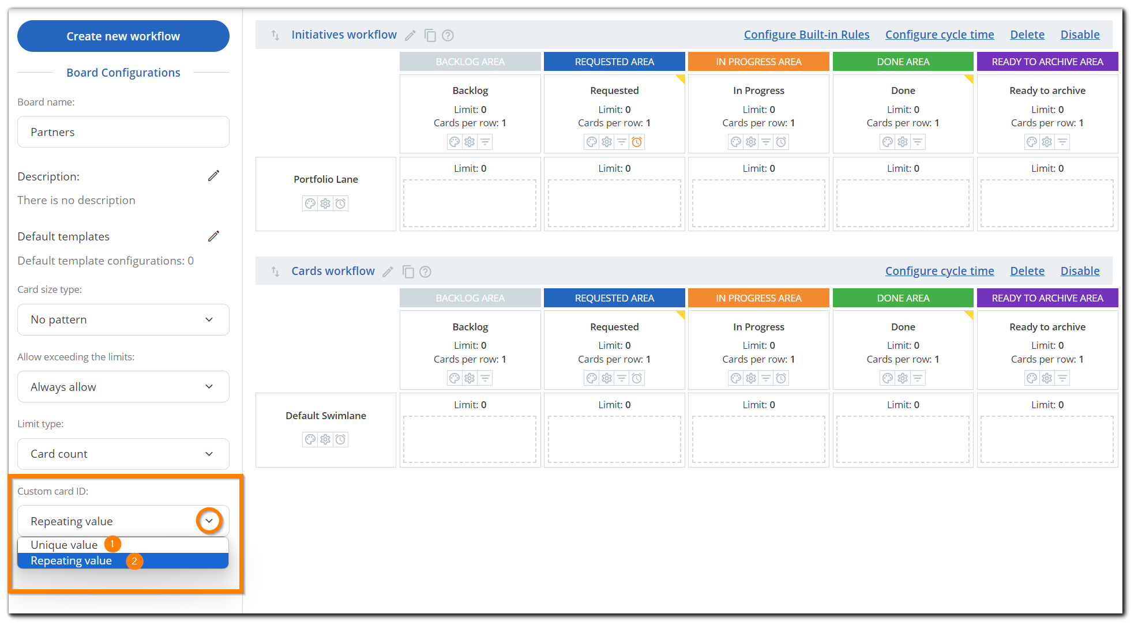This screenshot has width=1138, height=629.
Task: Open the help icon for Initiatives workflow
Action: click(x=448, y=36)
